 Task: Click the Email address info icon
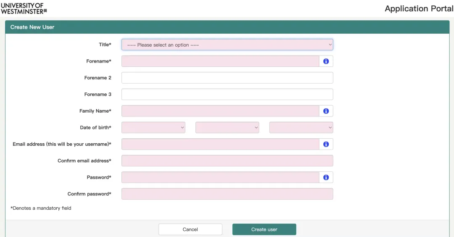(326, 144)
